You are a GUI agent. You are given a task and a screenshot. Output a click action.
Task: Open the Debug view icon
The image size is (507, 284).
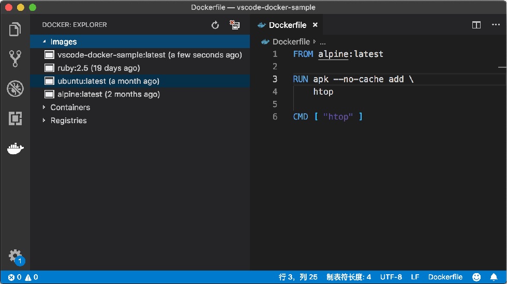click(x=15, y=88)
